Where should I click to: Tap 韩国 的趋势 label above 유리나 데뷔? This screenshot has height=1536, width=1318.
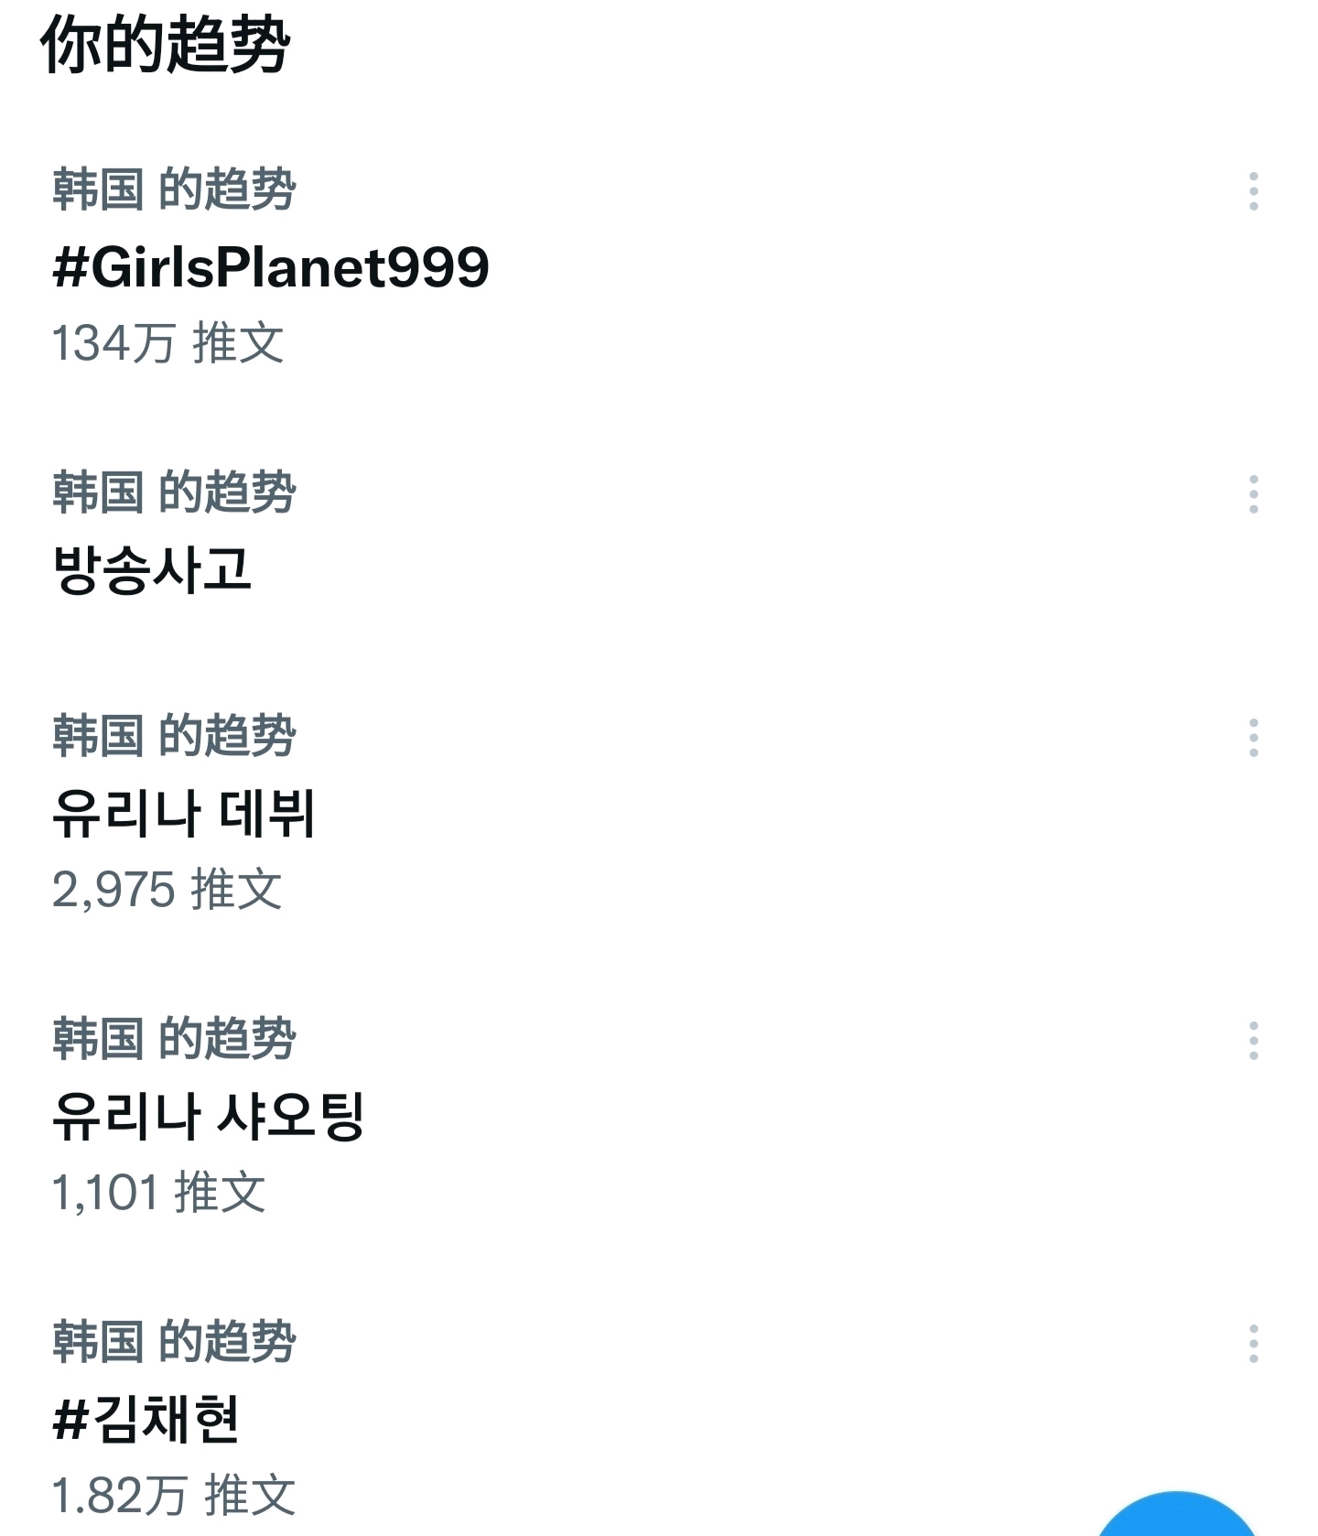(x=174, y=736)
